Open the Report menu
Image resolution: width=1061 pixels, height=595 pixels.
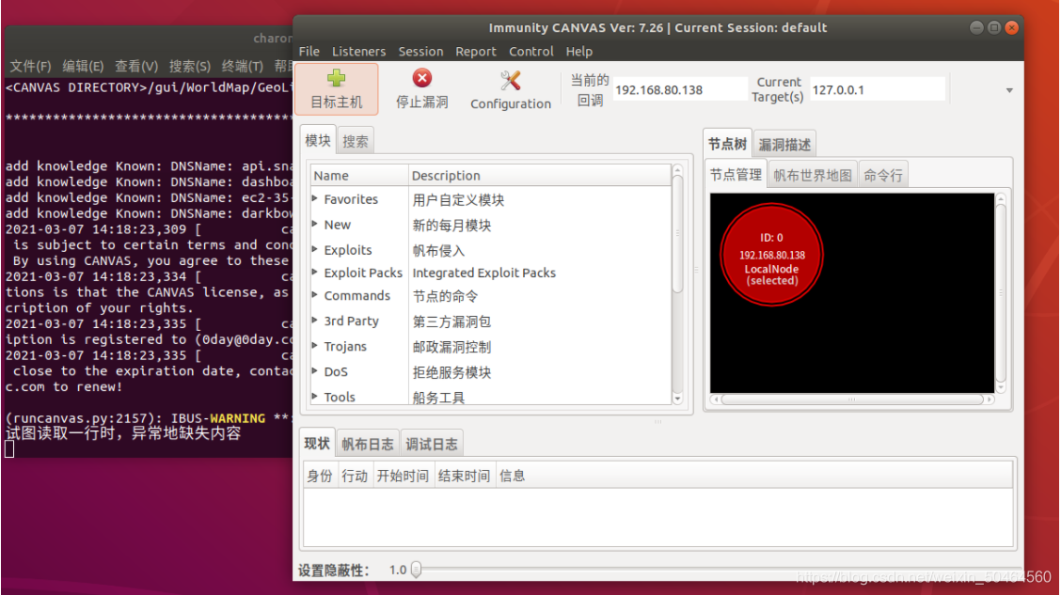point(476,52)
